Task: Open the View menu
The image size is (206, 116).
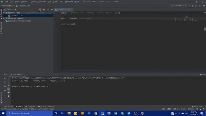Action: (x=17, y=2)
